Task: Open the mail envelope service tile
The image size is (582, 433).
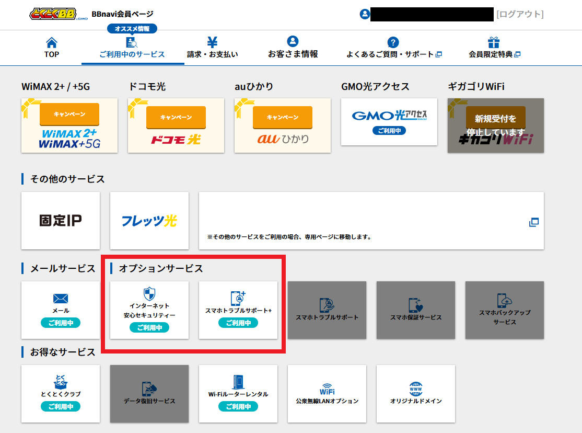Action: (61, 310)
